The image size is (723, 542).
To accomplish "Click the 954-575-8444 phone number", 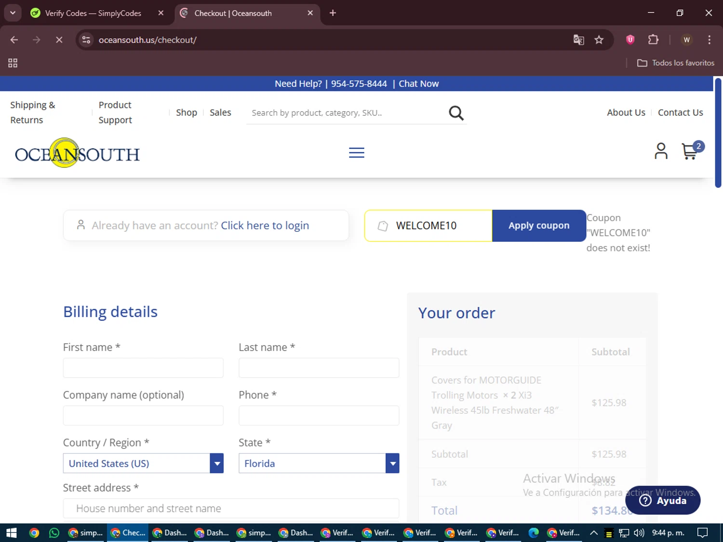I will 359,84.
